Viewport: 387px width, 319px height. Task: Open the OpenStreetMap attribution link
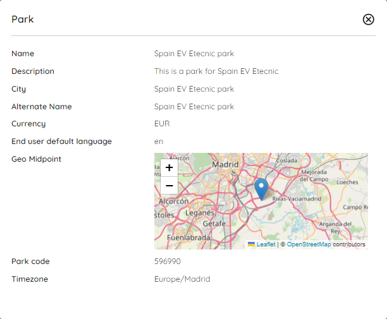(309, 244)
